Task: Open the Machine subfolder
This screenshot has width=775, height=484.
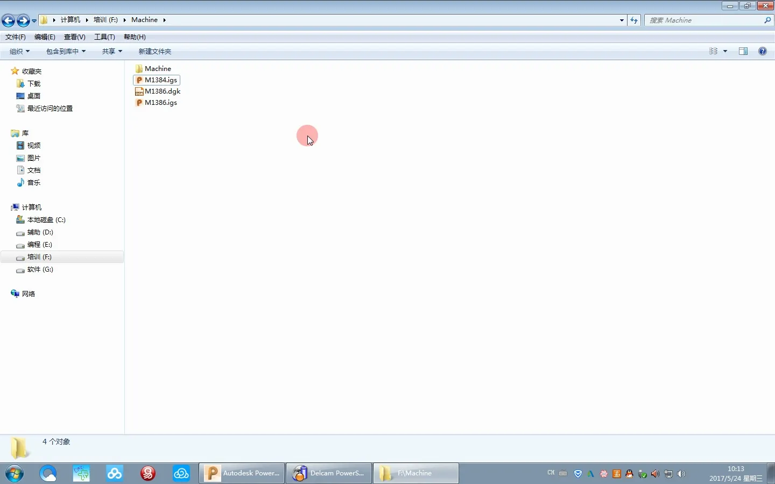Action: (157, 69)
